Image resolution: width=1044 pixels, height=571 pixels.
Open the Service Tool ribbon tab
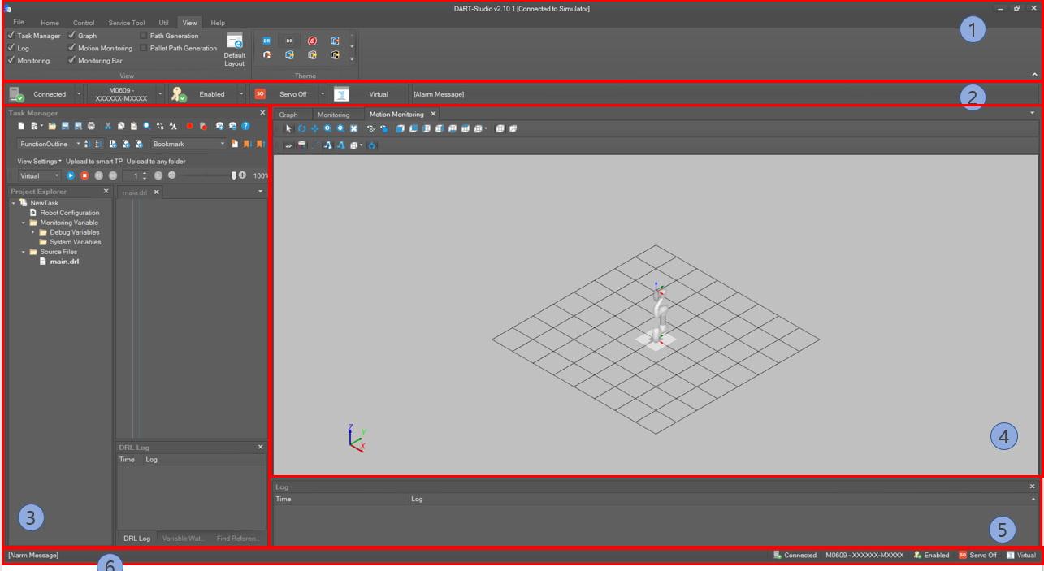[x=127, y=23]
